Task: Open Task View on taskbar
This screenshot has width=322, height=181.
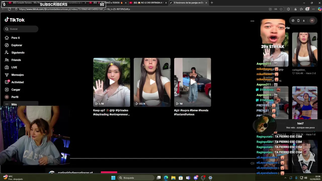Action: coord(159,178)
